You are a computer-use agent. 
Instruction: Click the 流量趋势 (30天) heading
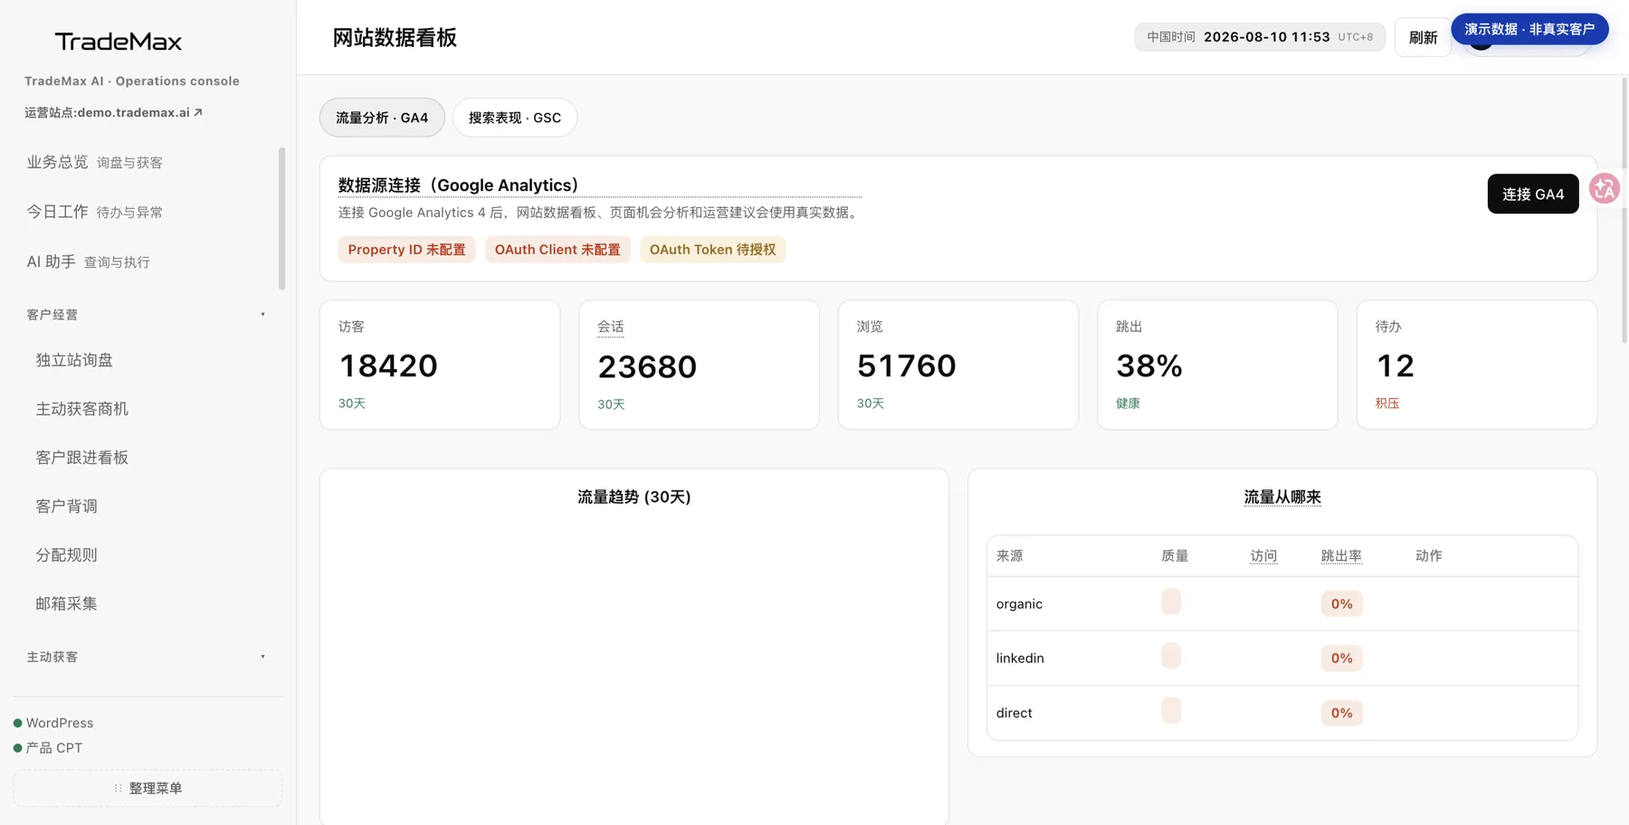click(x=634, y=497)
